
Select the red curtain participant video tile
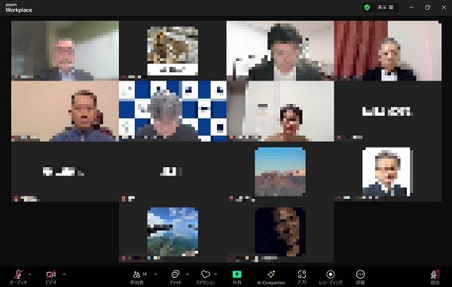[x=388, y=50]
